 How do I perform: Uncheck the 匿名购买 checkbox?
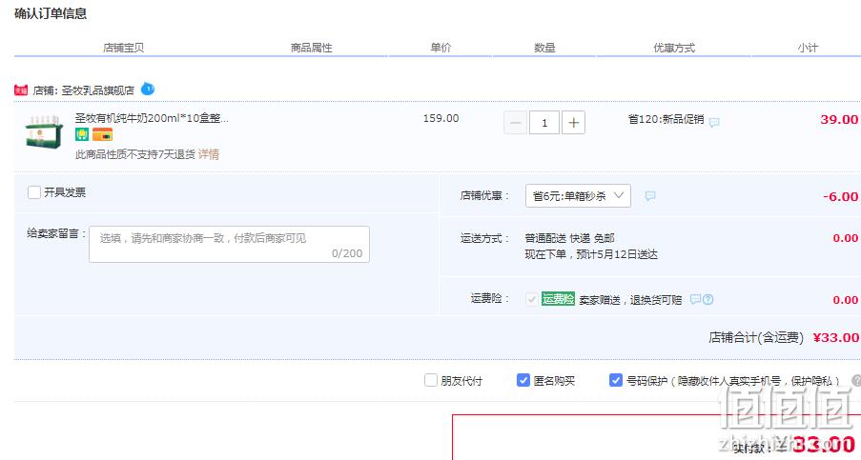point(523,380)
